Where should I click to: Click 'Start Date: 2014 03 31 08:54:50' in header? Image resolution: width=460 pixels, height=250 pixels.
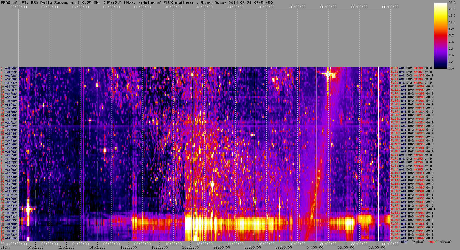(236, 3)
